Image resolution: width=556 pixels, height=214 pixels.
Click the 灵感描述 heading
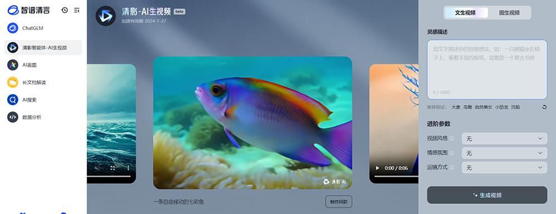pos(437,32)
